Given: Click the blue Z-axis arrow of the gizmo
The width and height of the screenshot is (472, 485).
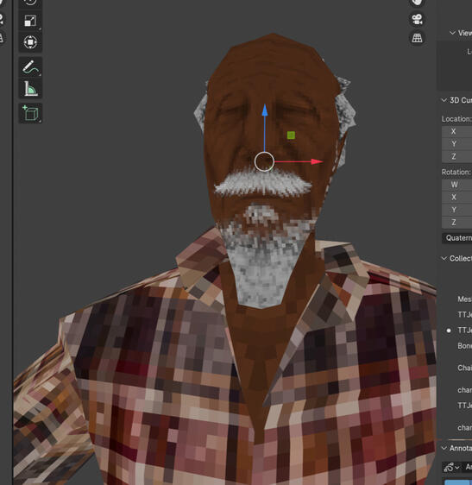Looking at the screenshot, I should click(265, 110).
